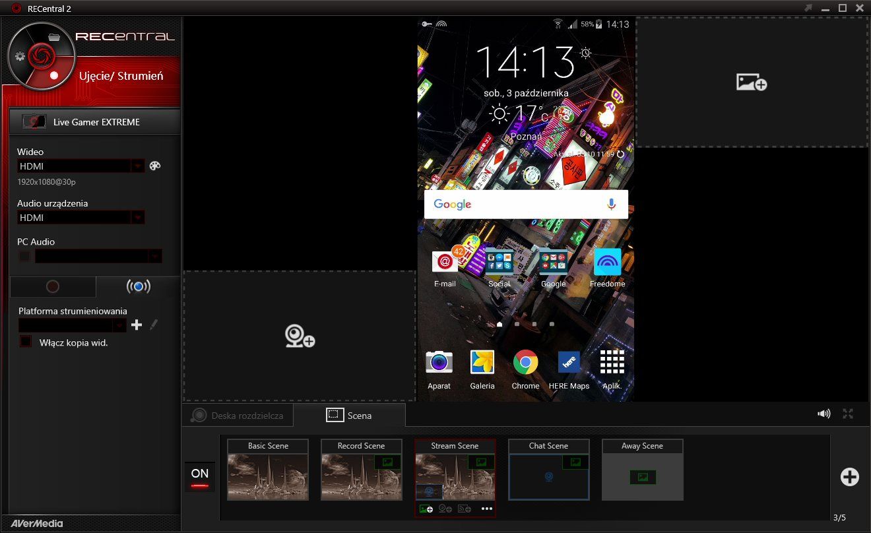Click the phone screen HDMI preview
871x533 pixels.
click(526, 209)
